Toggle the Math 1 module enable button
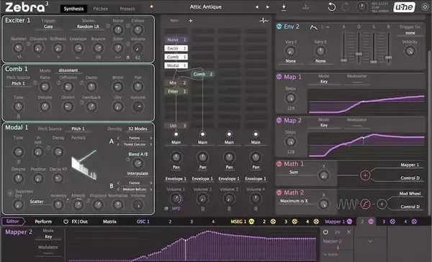432x262 pixels. coord(279,164)
